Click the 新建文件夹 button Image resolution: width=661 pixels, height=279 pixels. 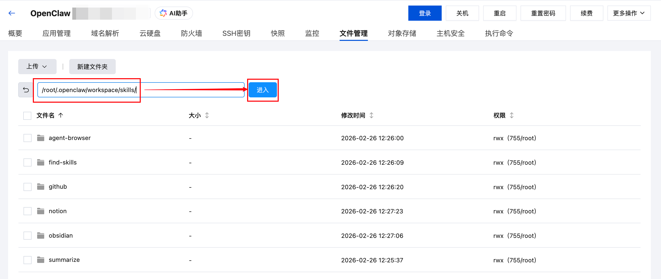(x=92, y=66)
